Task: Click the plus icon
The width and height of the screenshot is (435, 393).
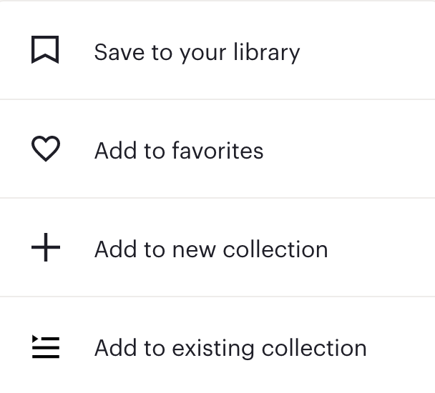Action: click(46, 247)
